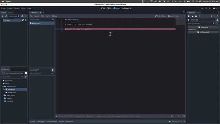The image size is (220, 124).
Task: Open script editor Search menu
Action: [x=37, y=16]
